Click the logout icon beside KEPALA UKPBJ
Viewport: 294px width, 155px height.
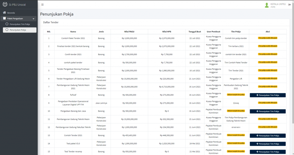tap(289, 5)
